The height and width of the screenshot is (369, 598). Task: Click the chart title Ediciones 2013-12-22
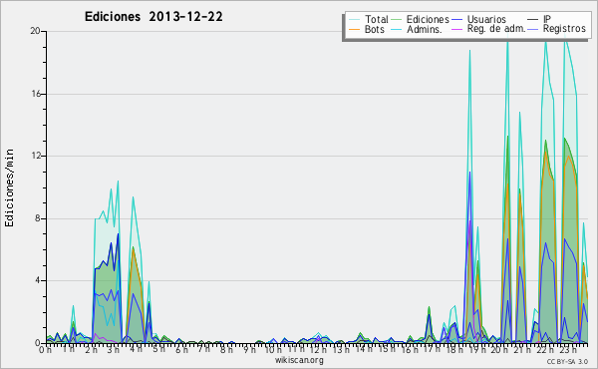click(x=153, y=17)
